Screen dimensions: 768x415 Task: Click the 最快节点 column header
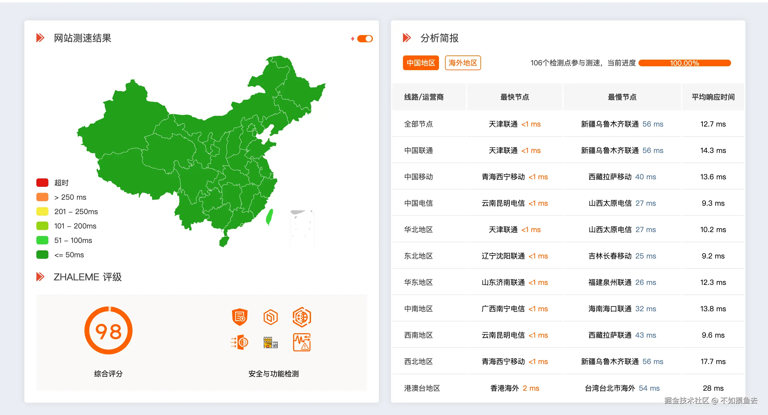(514, 97)
